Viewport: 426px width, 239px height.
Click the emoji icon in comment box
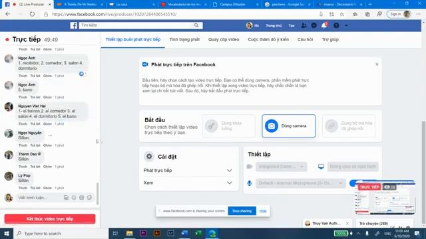pos(74,198)
